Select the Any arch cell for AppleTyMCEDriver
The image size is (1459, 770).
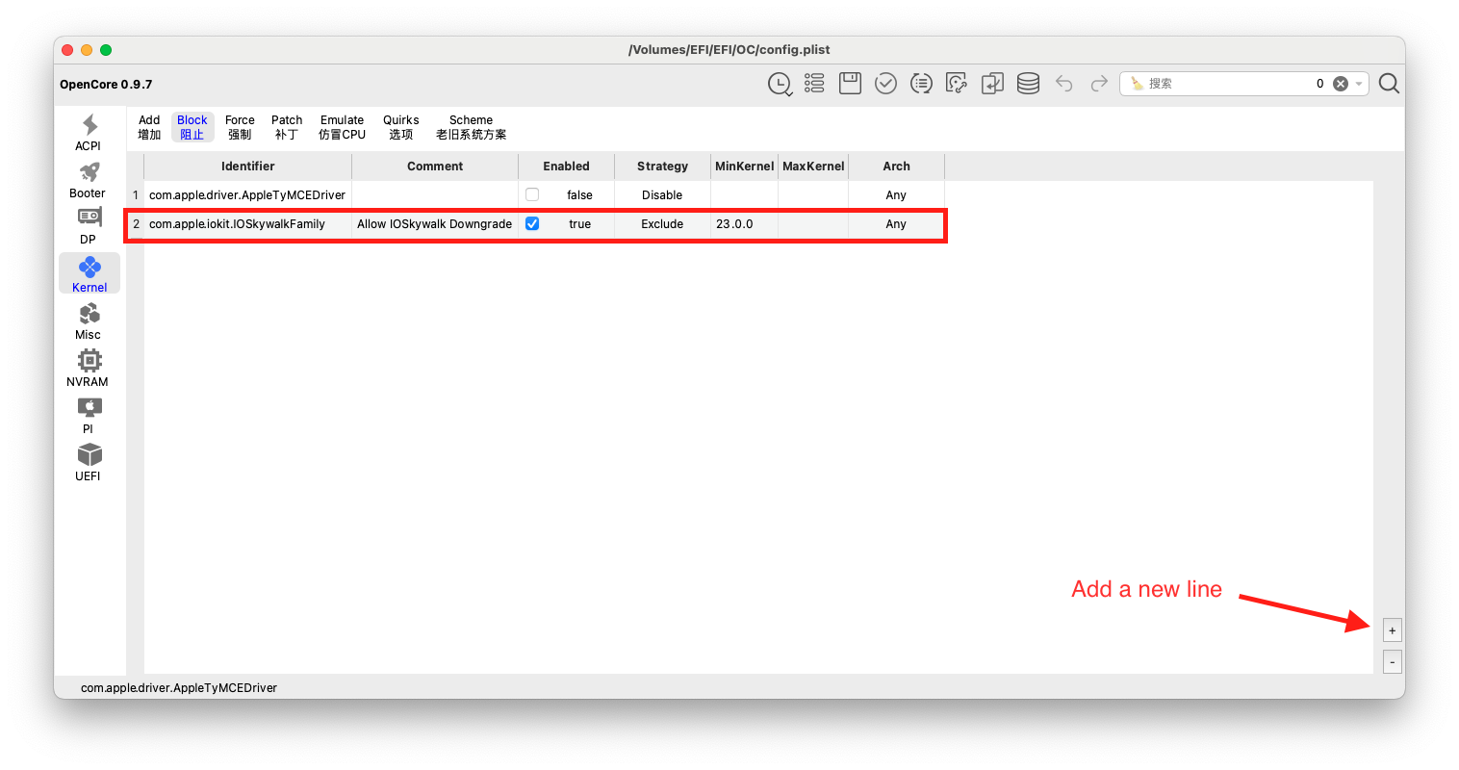[x=896, y=194]
